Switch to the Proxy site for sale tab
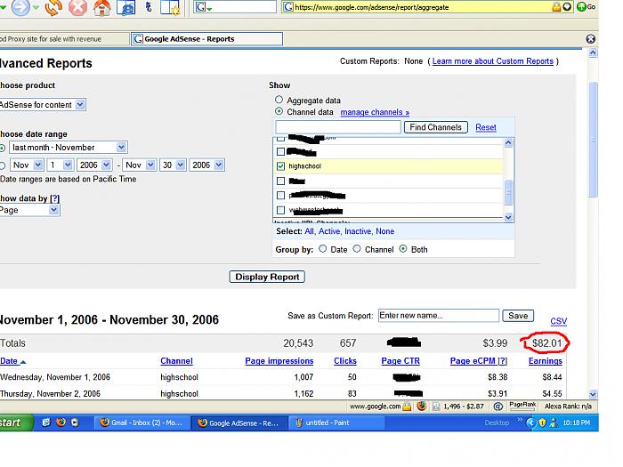Image resolution: width=623 pixels, height=467 pixels. pyautogui.click(x=63, y=39)
